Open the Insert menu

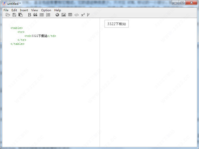coord(24,10)
